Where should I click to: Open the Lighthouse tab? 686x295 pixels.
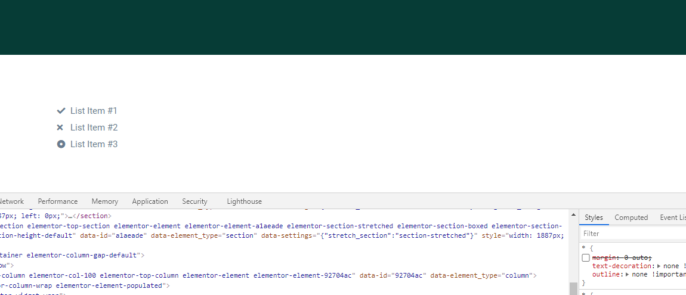click(244, 201)
